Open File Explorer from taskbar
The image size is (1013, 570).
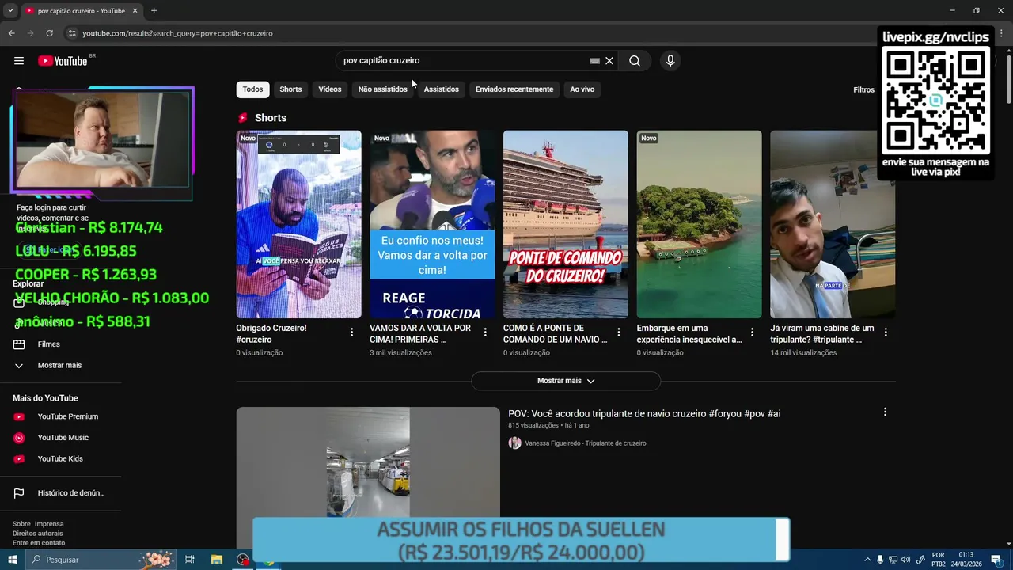pos(216,560)
